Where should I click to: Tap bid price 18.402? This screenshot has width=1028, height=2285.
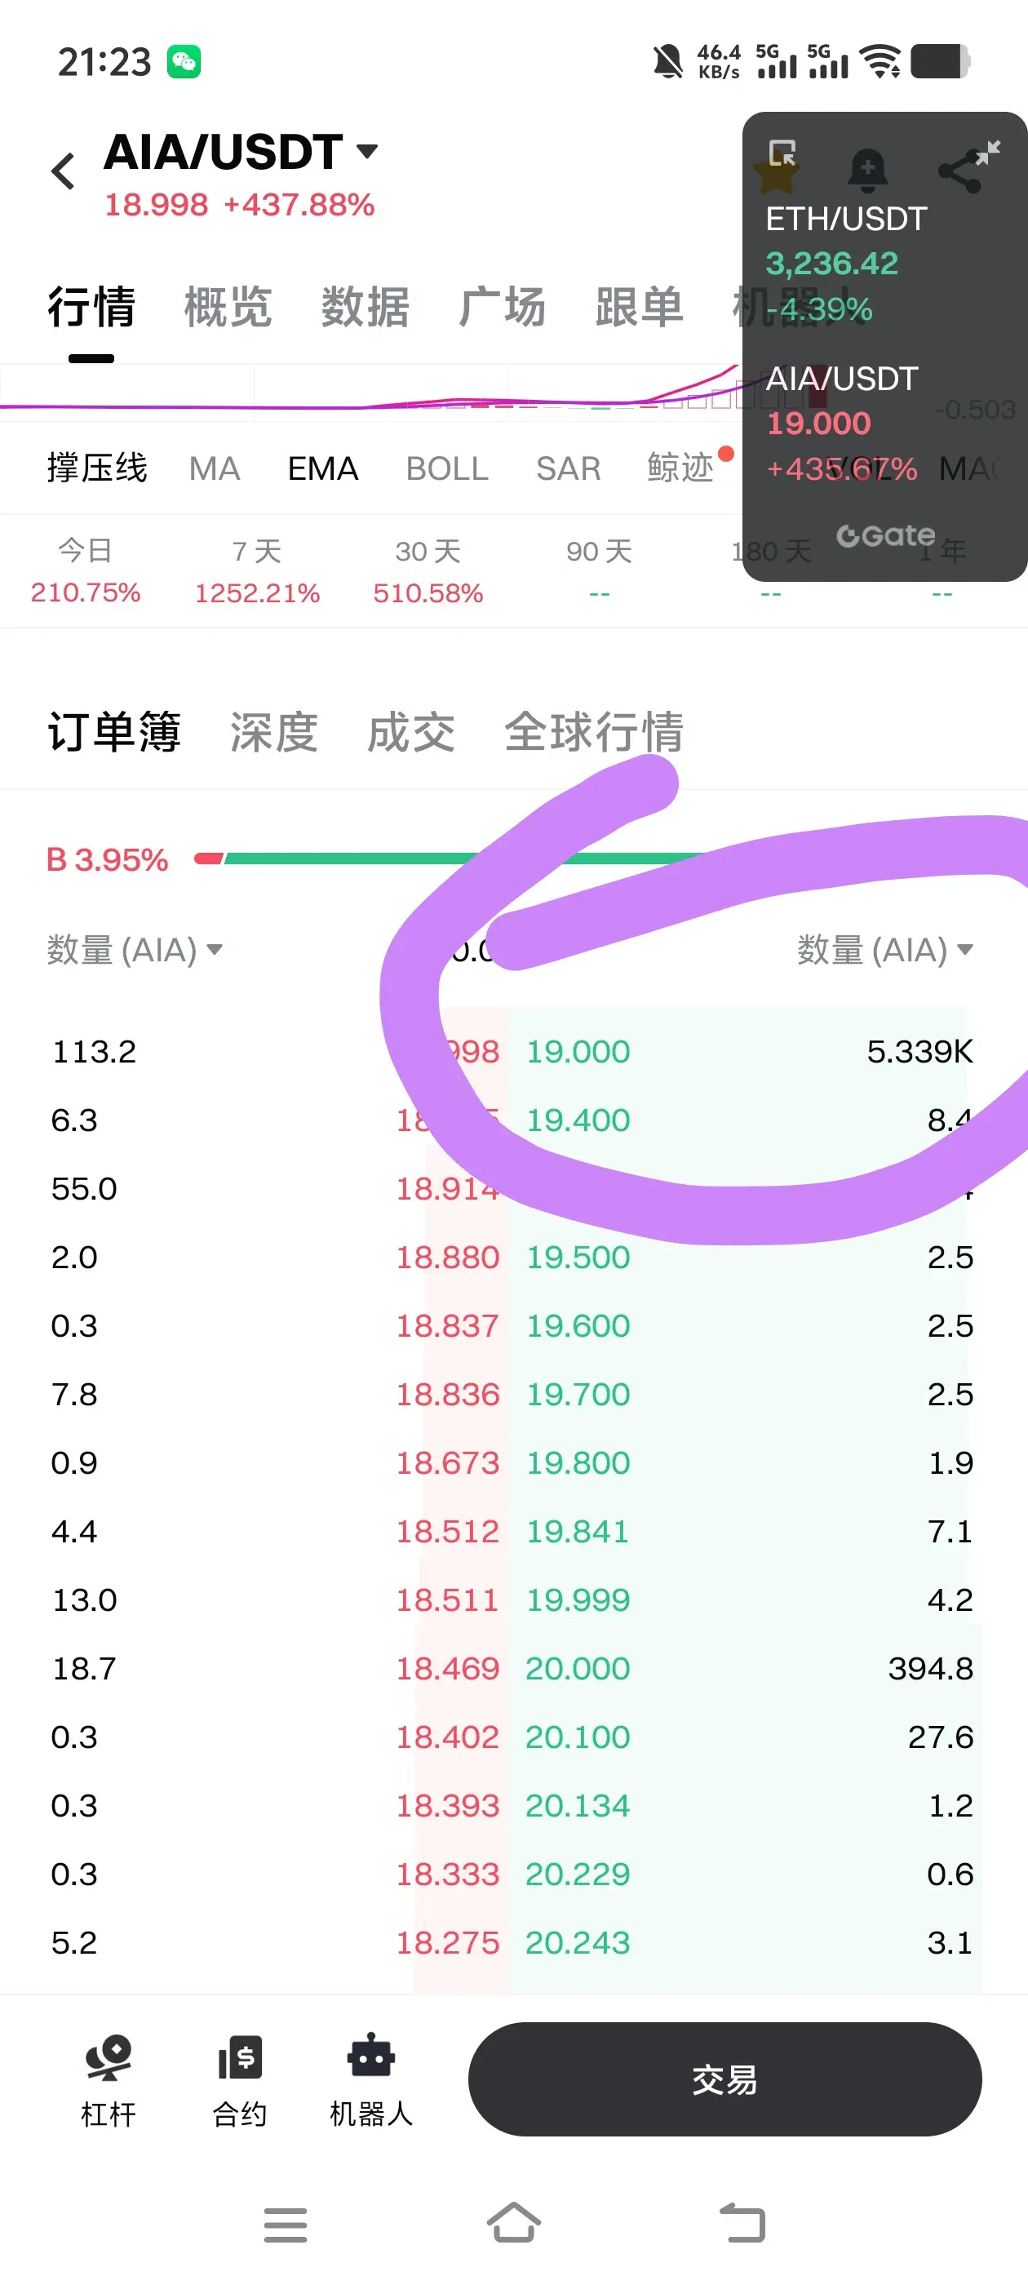(448, 1737)
